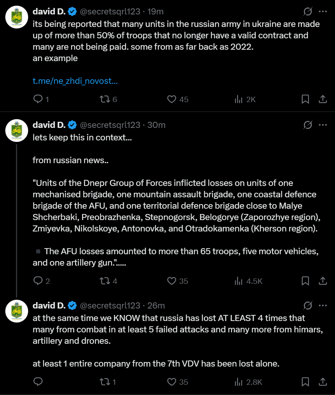Viewport: 335px width, 395px height.
Task: Open the Grok icon on the 19m post
Action: click(308, 12)
